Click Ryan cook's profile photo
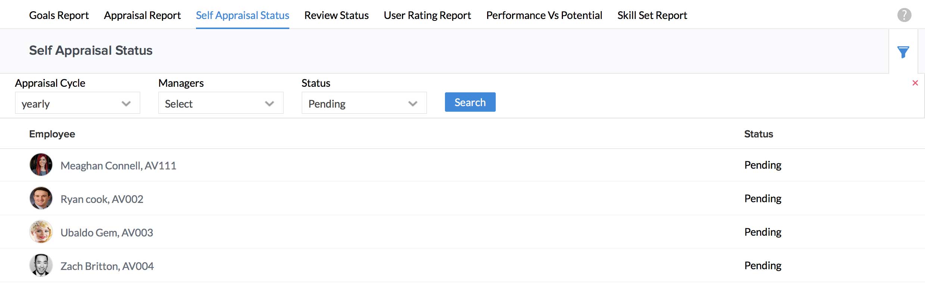The width and height of the screenshot is (925, 283). point(41,198)
